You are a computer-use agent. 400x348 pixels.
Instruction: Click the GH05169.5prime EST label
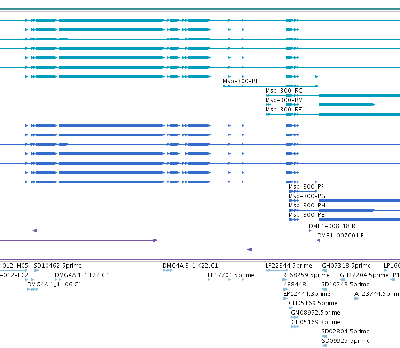(313, 303)
